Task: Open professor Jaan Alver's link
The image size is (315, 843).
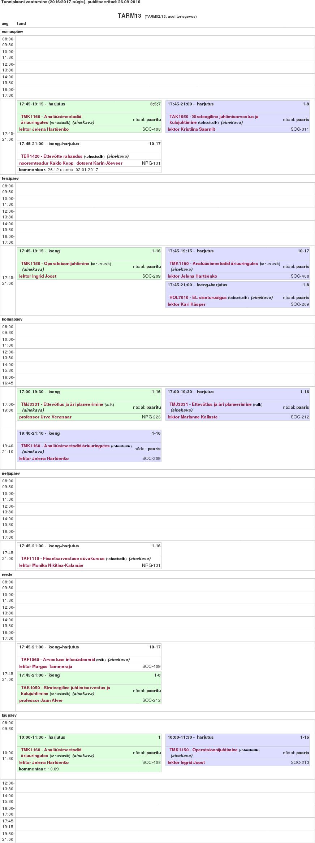Action: (x=41, y=700)
